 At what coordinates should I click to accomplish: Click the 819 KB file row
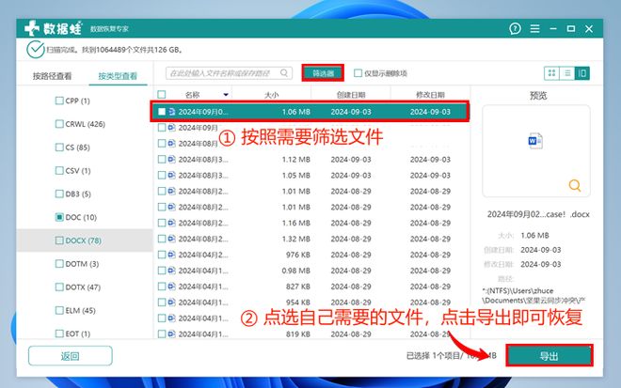tap(310, 334)
